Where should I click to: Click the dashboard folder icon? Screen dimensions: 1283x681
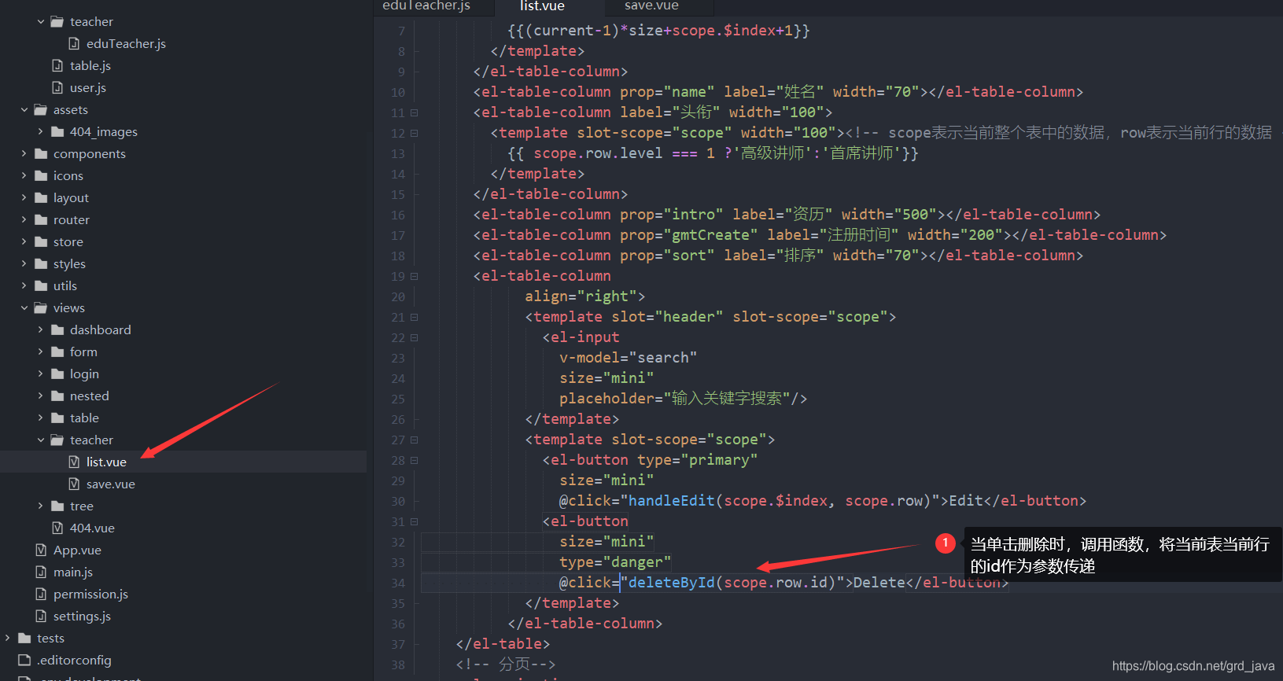57,330
